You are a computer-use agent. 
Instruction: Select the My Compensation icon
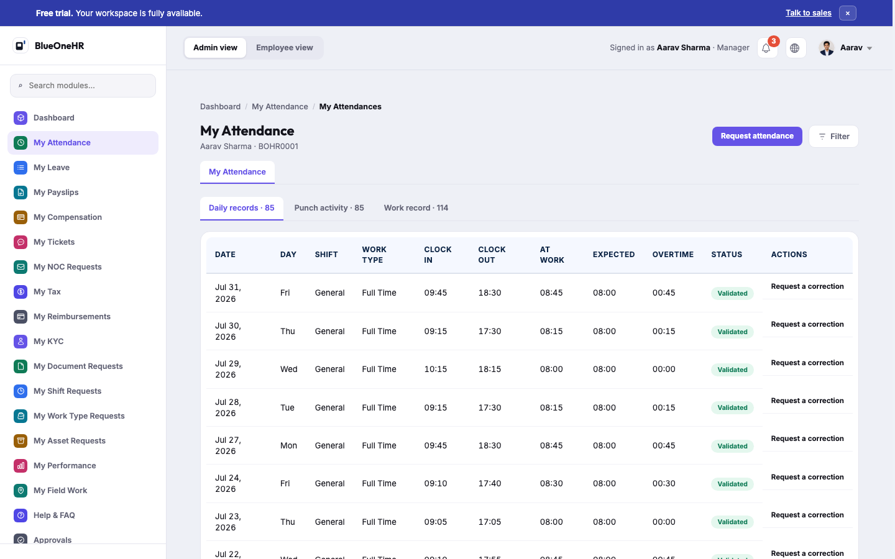coord(21,217)
